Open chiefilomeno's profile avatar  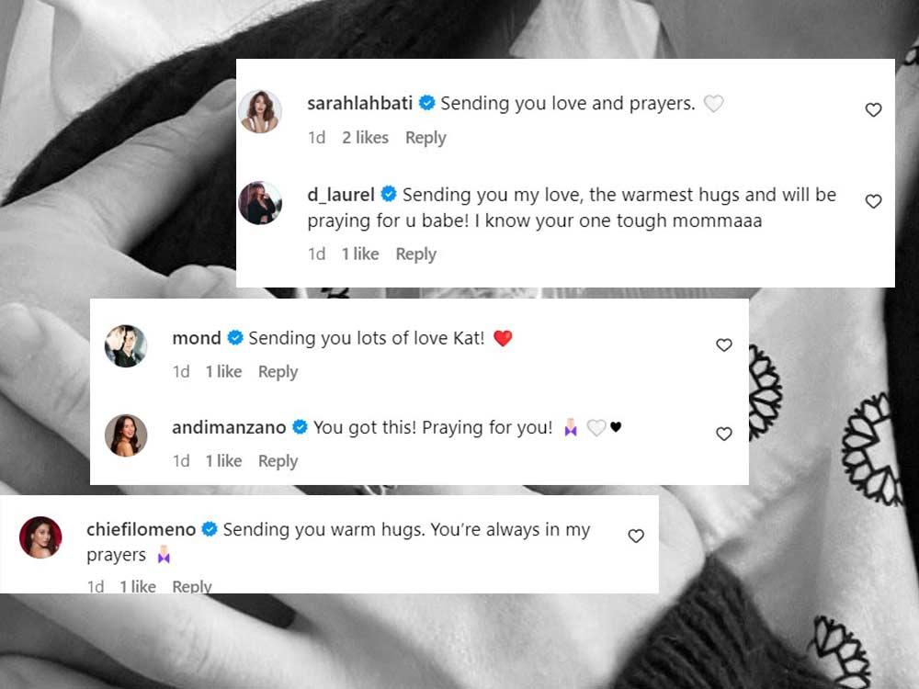click(x=40, y=537)
